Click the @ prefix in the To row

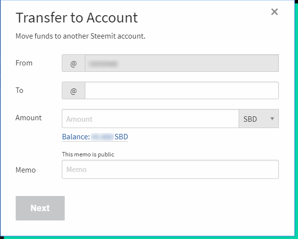[x=74, y=91]
